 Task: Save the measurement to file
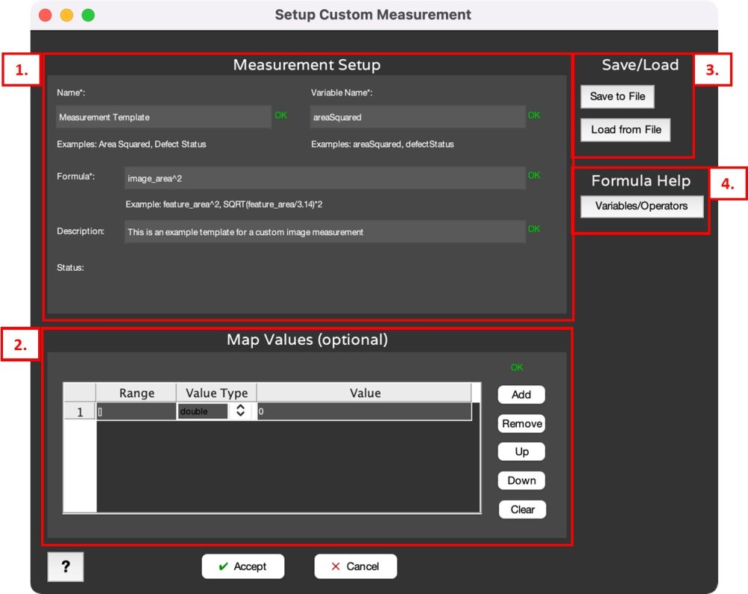[617, 97]
